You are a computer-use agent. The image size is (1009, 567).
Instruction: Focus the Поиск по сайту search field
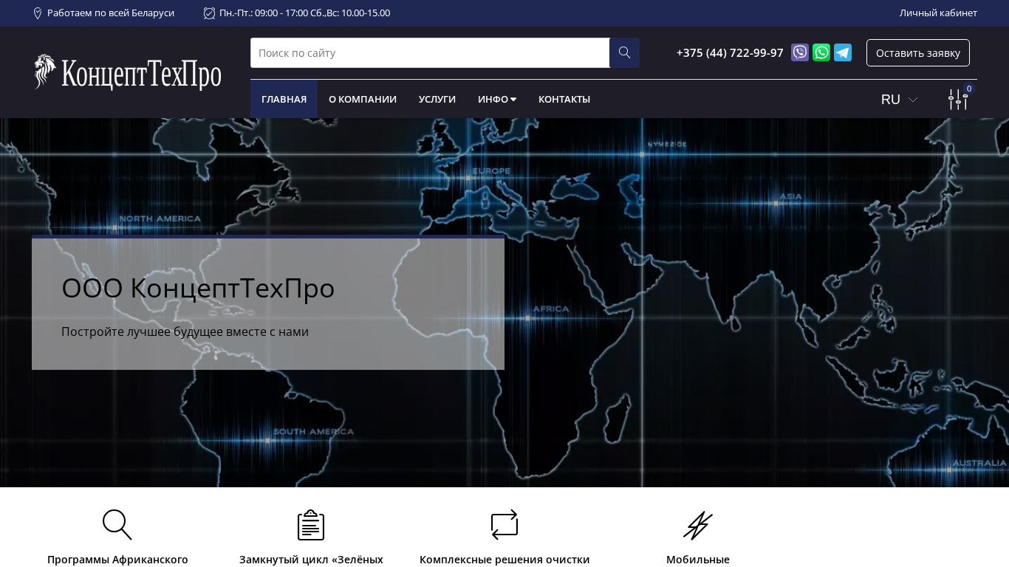coord(430,53)
